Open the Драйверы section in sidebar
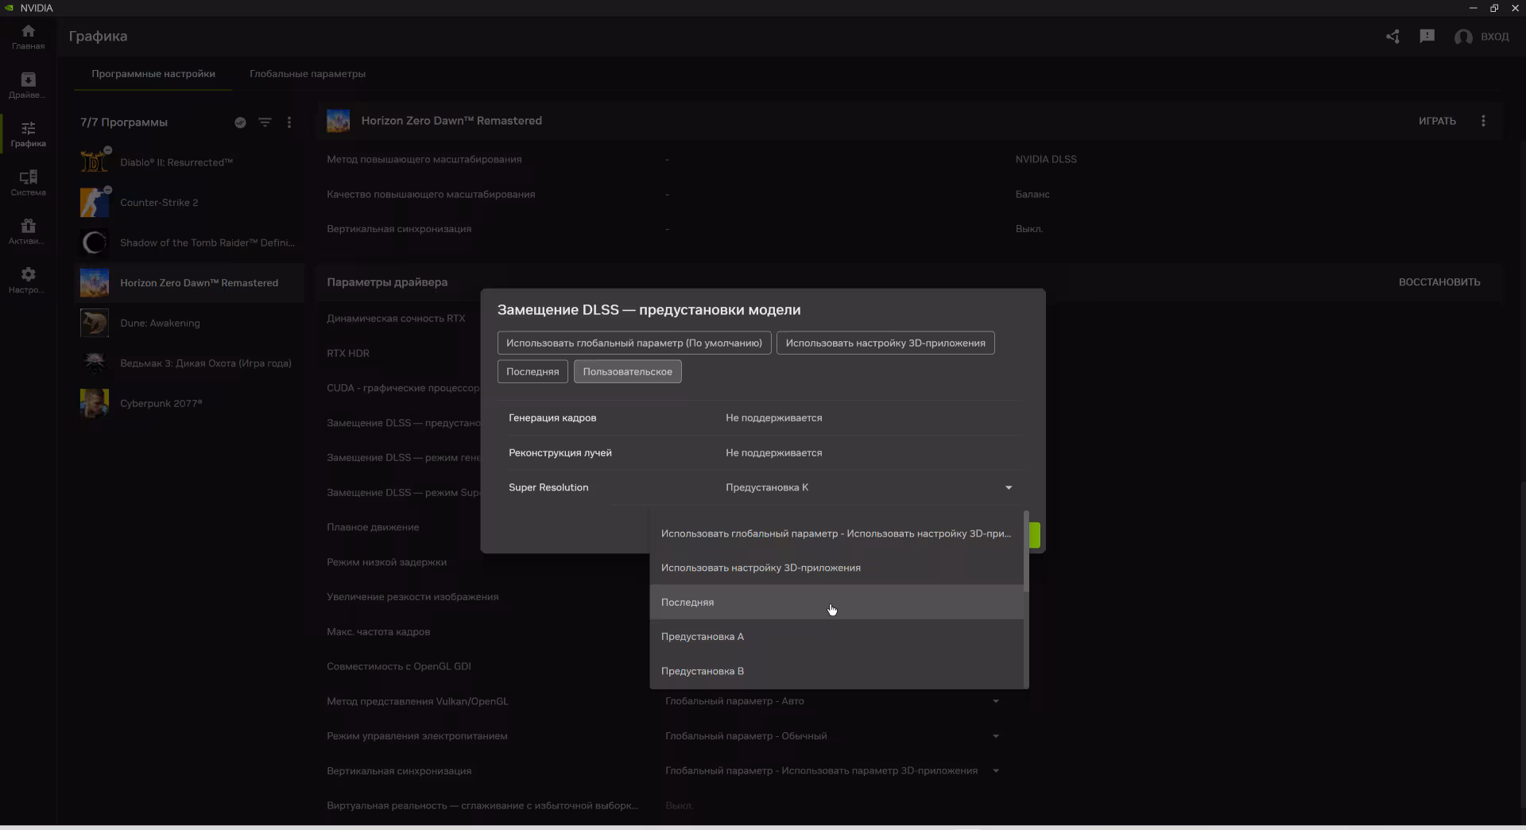 click(x=27, y=83)
